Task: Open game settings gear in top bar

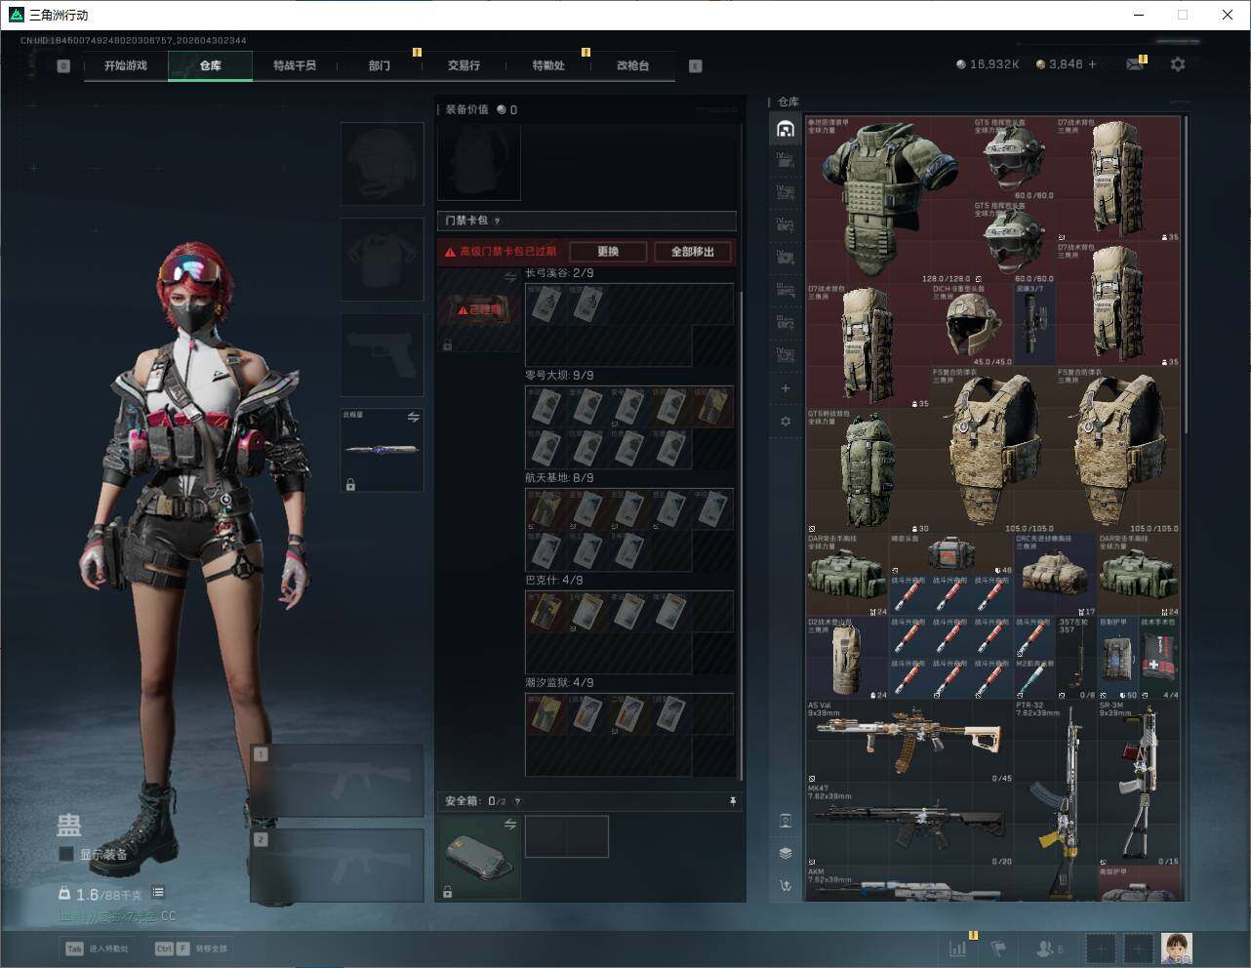Action: click(1178, 64)
